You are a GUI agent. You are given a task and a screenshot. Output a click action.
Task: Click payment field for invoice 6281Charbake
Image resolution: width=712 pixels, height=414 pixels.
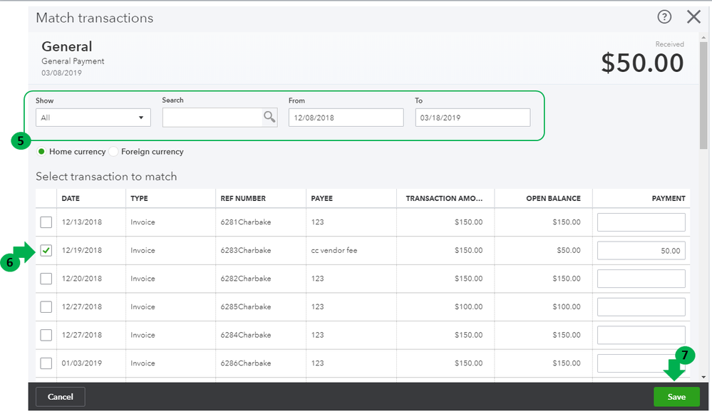(641, 222)
